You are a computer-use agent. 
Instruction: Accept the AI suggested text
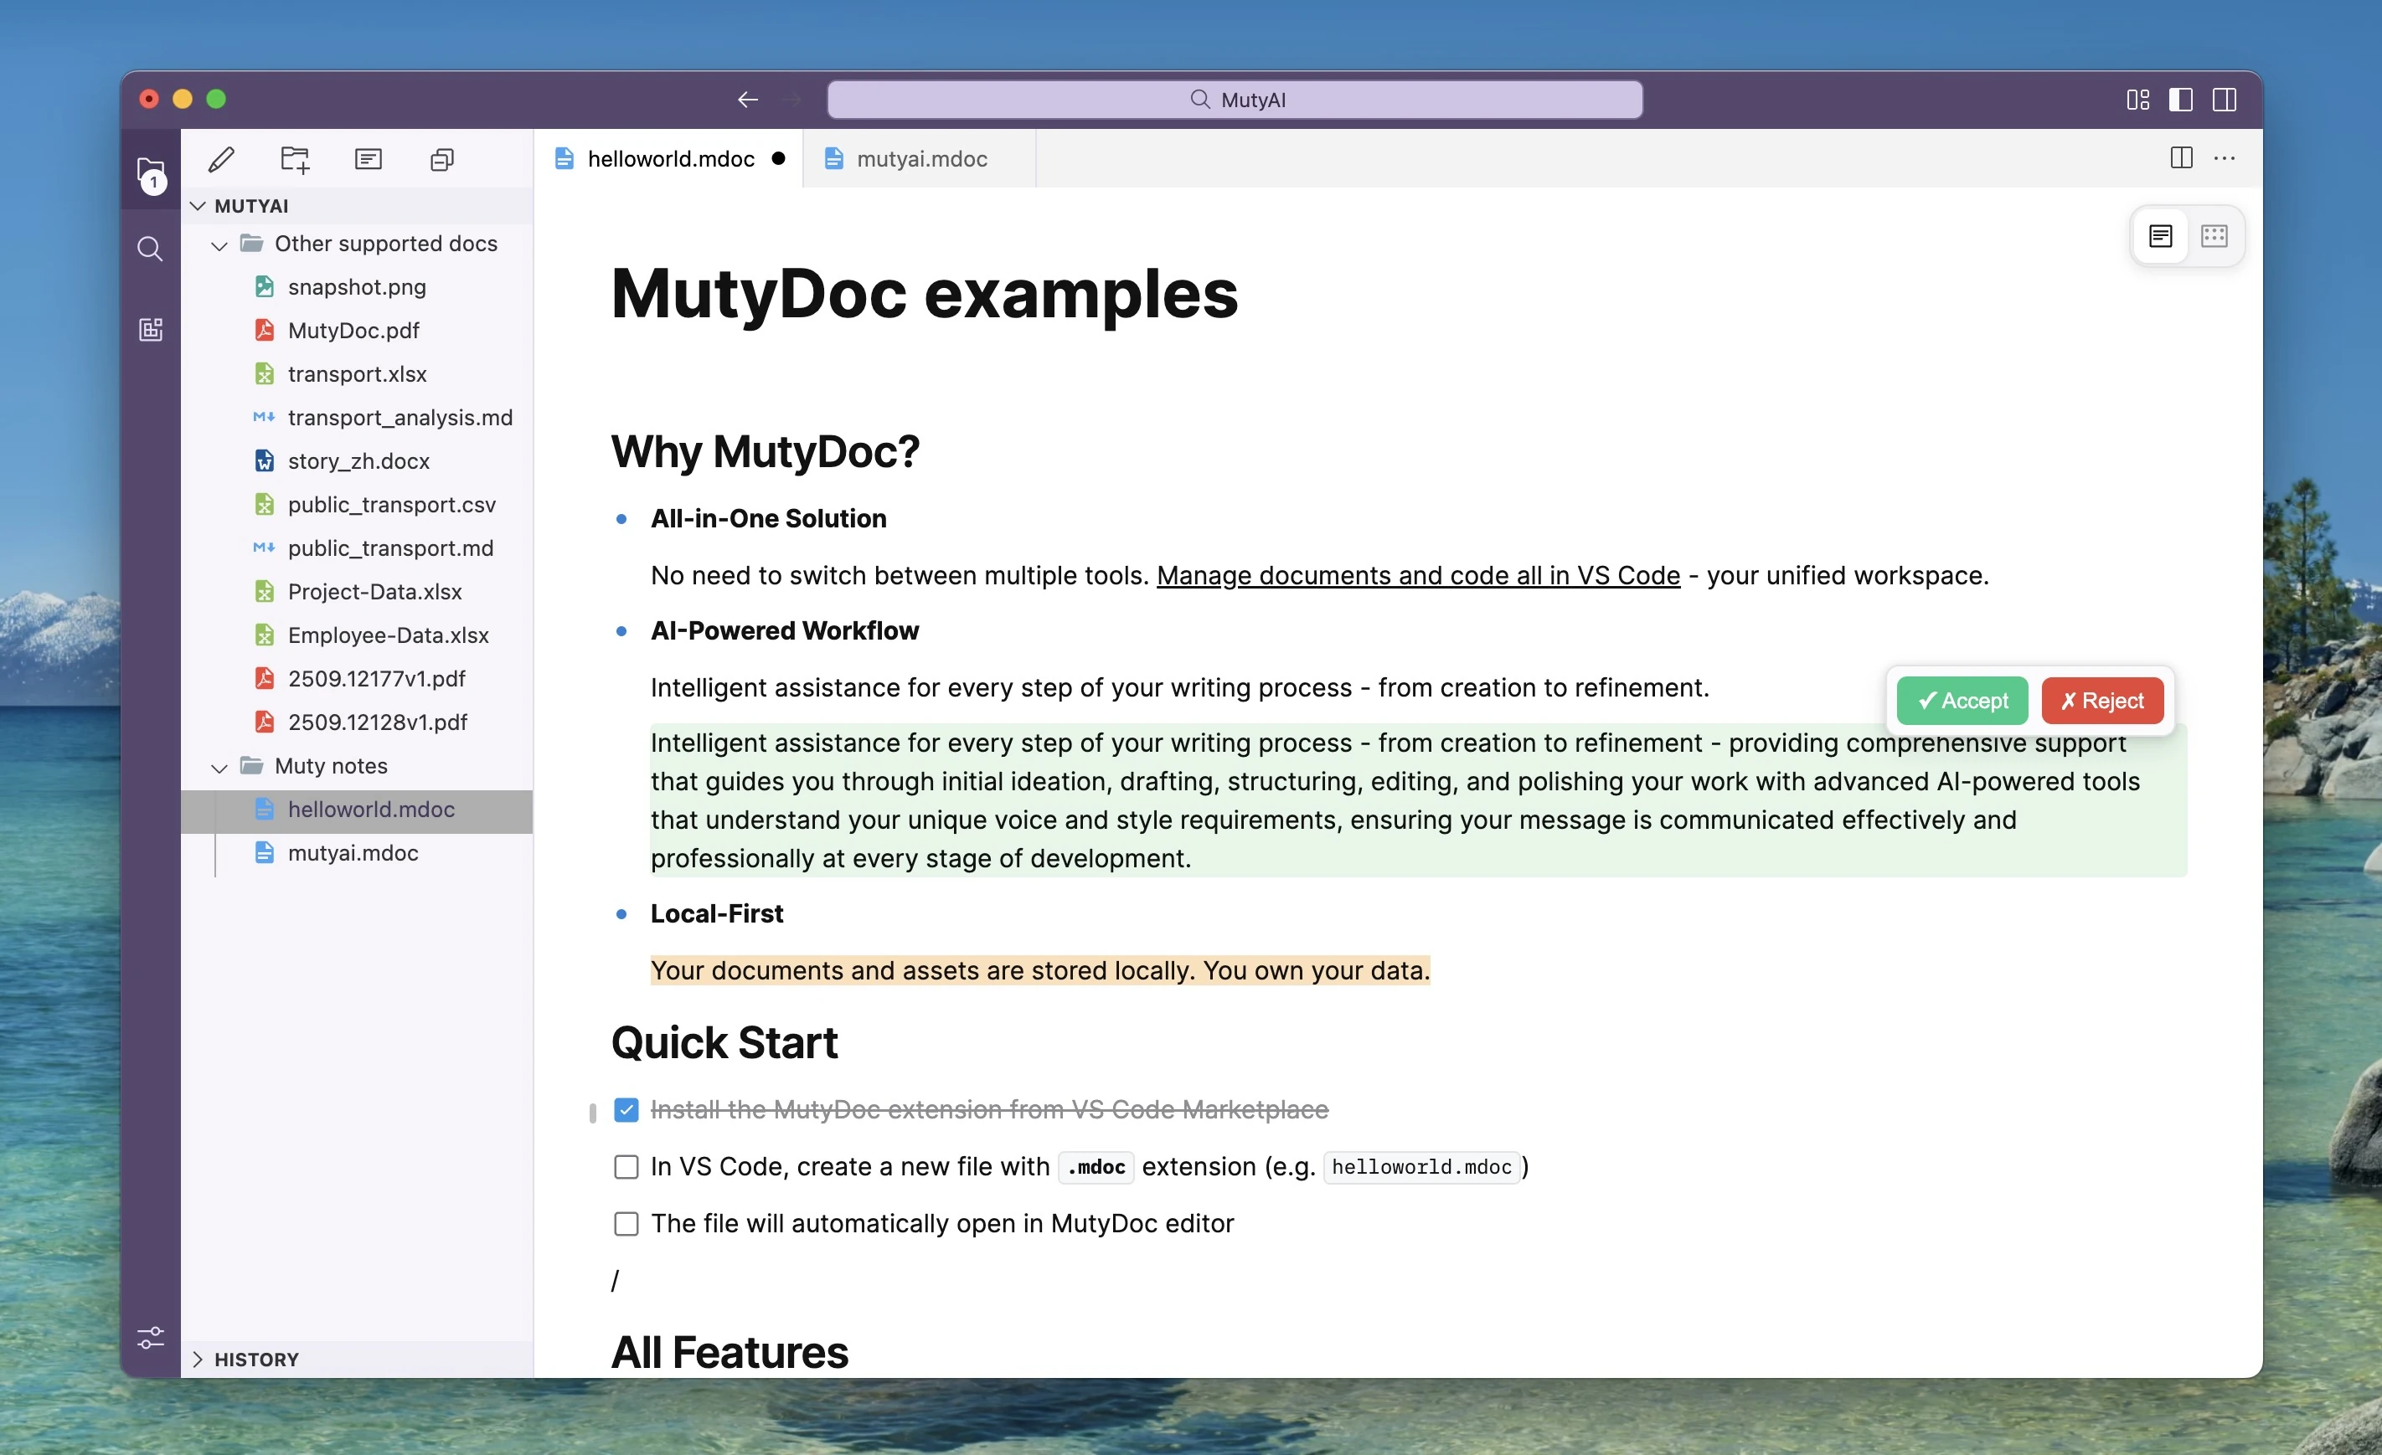1962,701
